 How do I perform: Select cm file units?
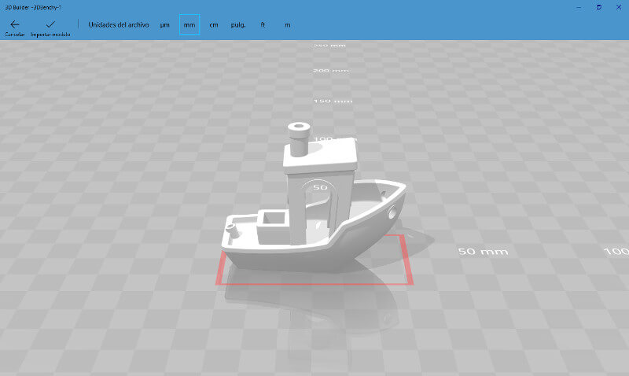tap(214, 25)
